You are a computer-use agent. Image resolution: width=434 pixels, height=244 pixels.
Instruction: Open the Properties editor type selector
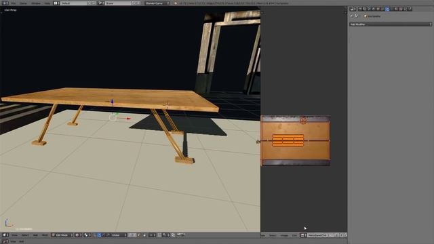[x=353, y=9]
